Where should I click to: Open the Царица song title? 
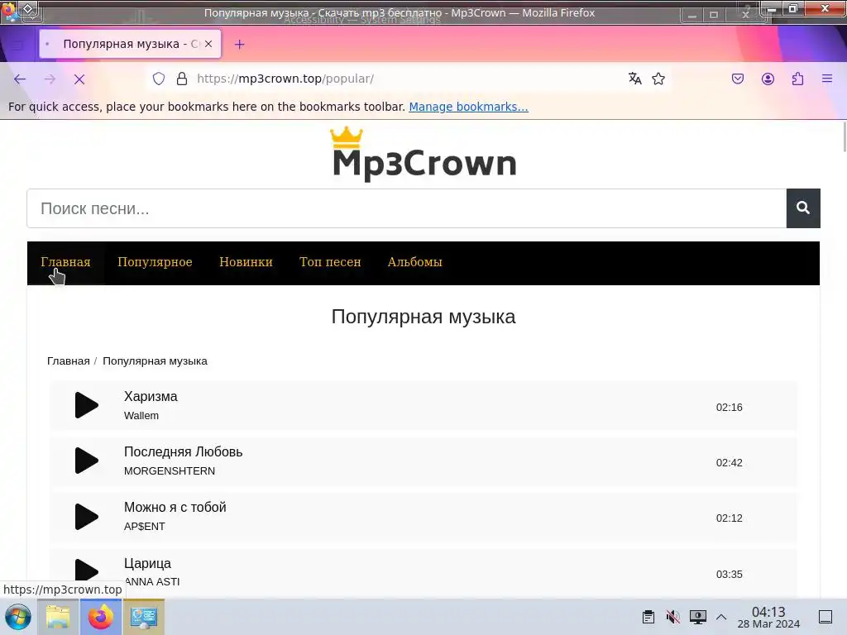click(147, 563)
